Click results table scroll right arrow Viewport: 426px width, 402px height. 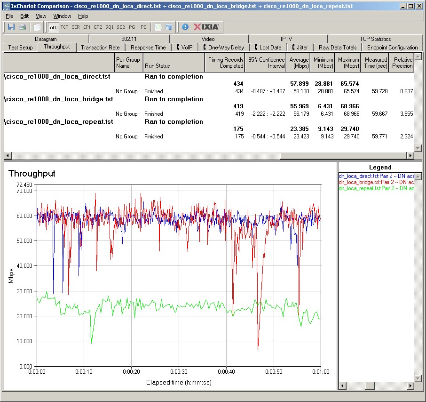pyautogui.click(x=410, y=155)
